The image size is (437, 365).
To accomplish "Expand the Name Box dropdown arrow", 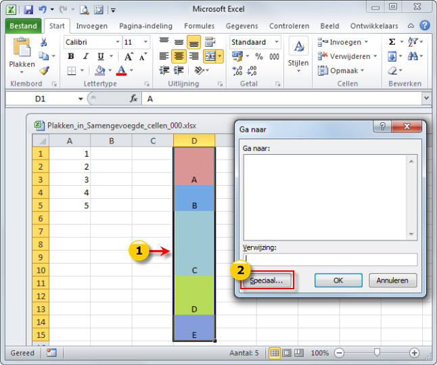I will 80,99.
